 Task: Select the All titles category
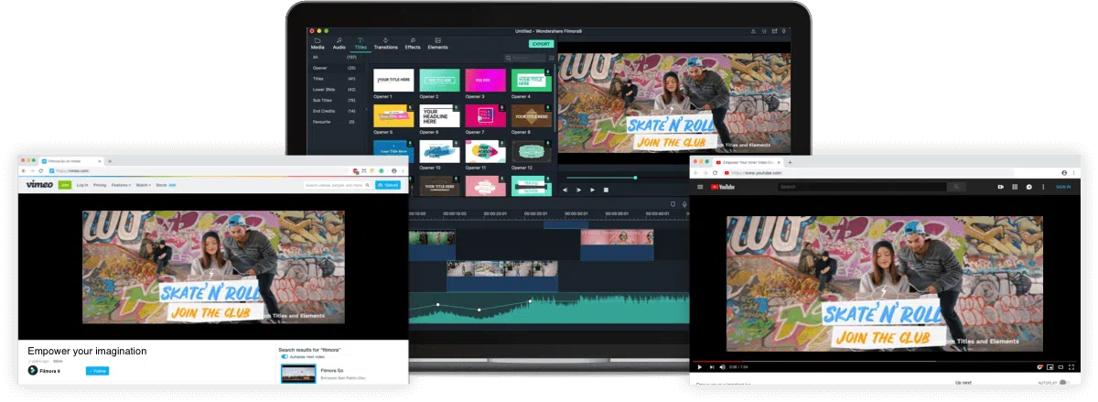pos(335,57)
